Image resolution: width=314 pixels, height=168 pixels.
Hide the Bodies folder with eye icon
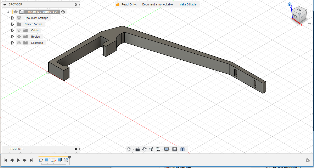coord(19,37)
